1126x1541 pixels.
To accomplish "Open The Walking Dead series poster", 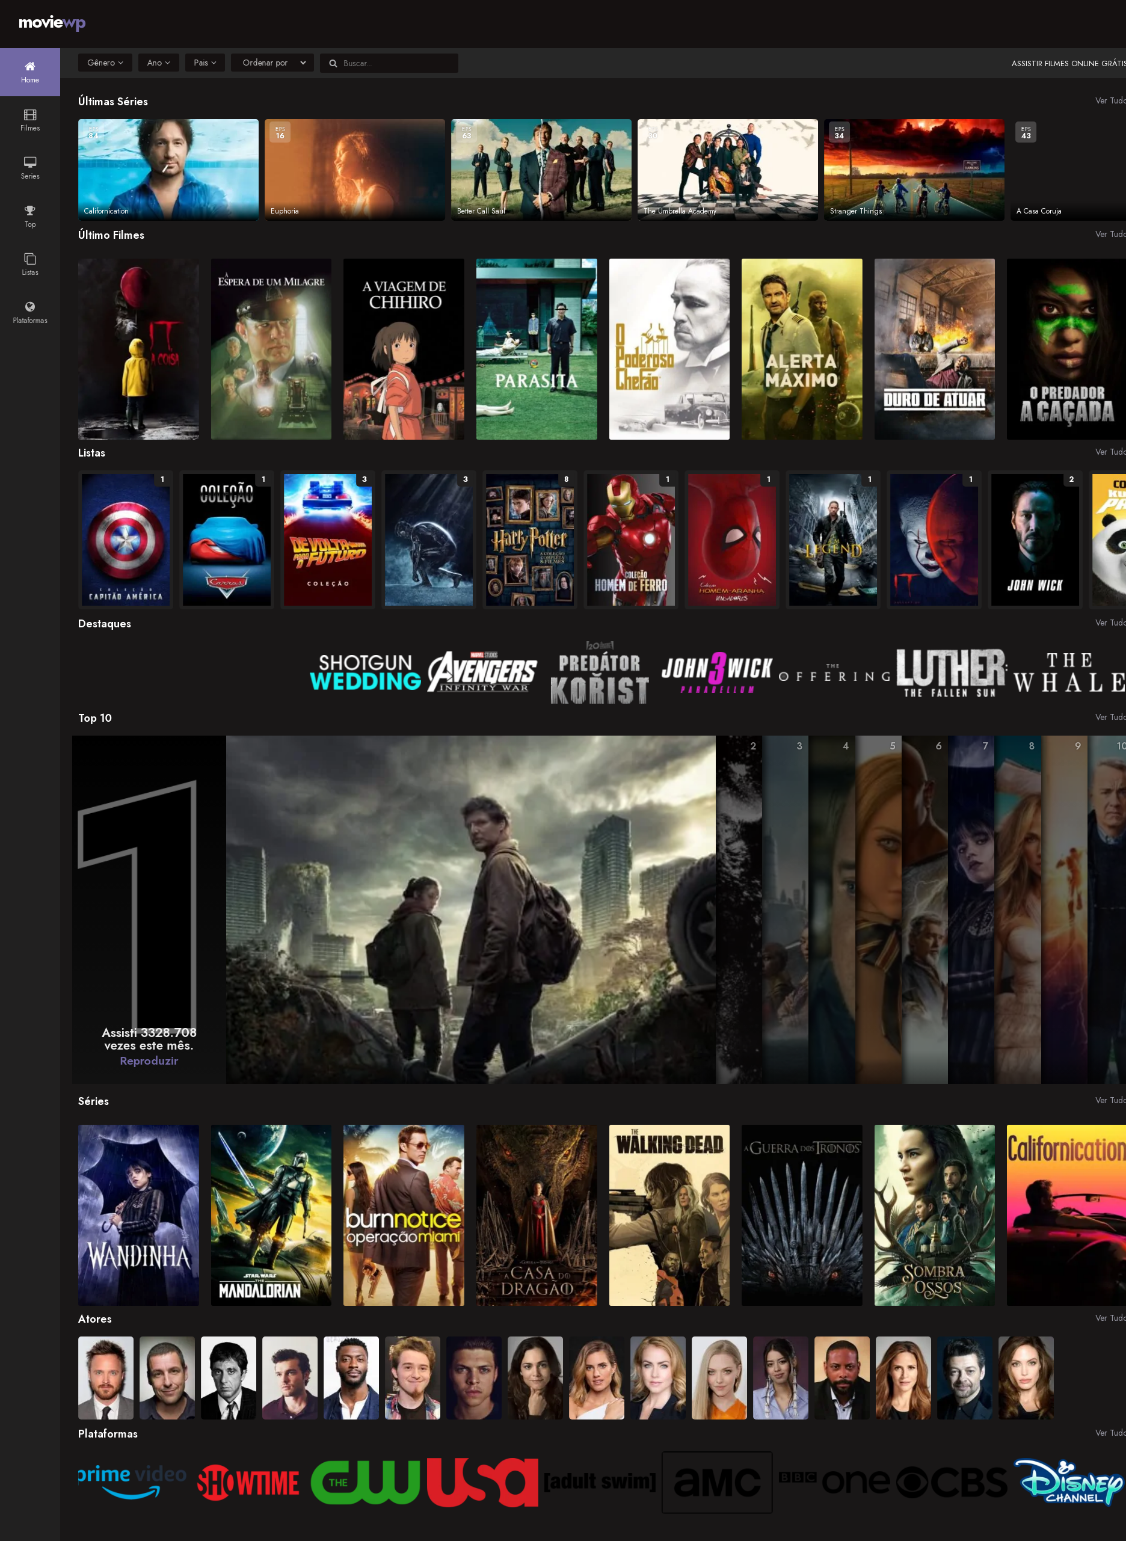I will tap(669, 1215).
